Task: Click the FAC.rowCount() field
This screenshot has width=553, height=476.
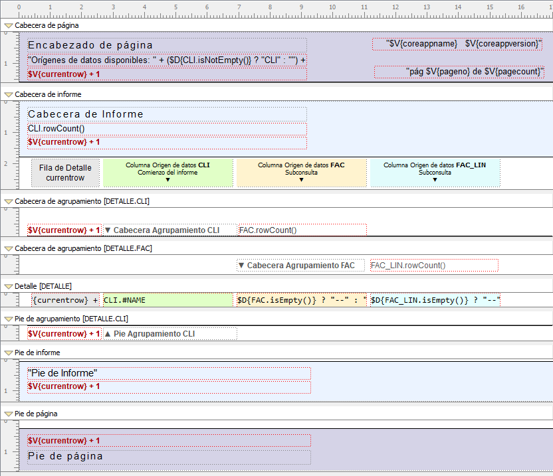Action: (301, 230)
